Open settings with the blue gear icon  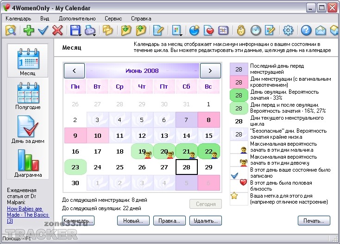(288, 30)
